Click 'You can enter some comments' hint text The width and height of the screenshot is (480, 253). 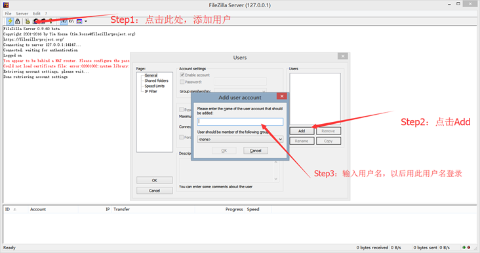point(216,187)
